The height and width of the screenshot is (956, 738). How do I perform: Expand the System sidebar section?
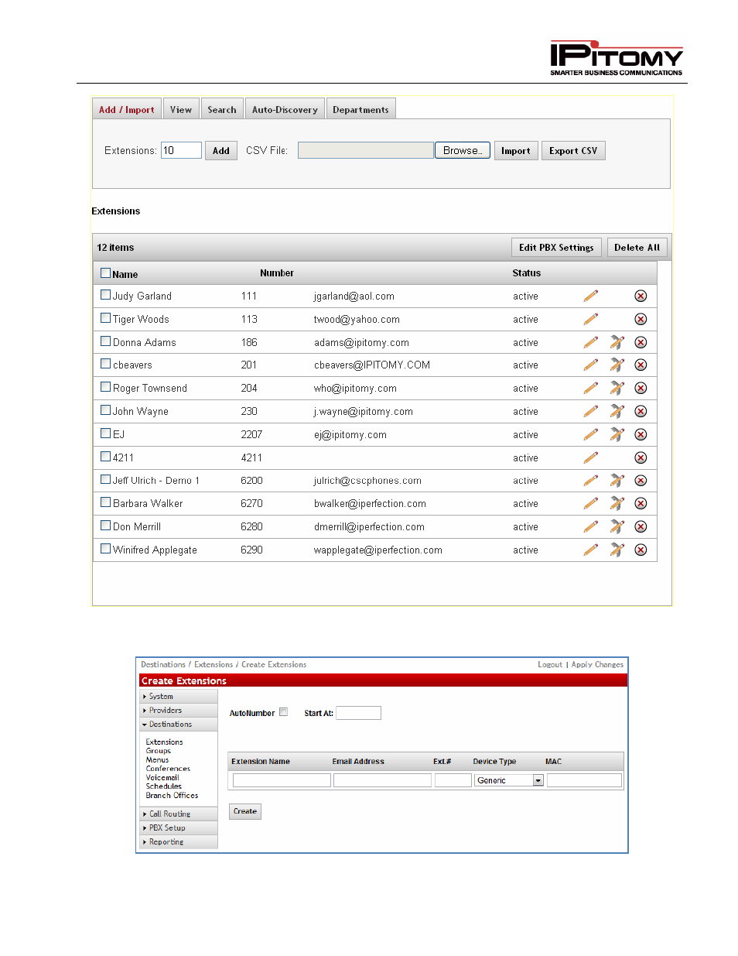pyautogui.click(x=179, y=697)
